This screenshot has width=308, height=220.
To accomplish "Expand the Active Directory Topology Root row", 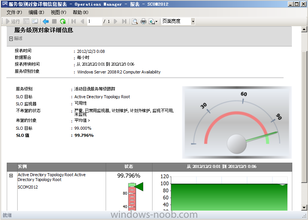I will (11, 175).
